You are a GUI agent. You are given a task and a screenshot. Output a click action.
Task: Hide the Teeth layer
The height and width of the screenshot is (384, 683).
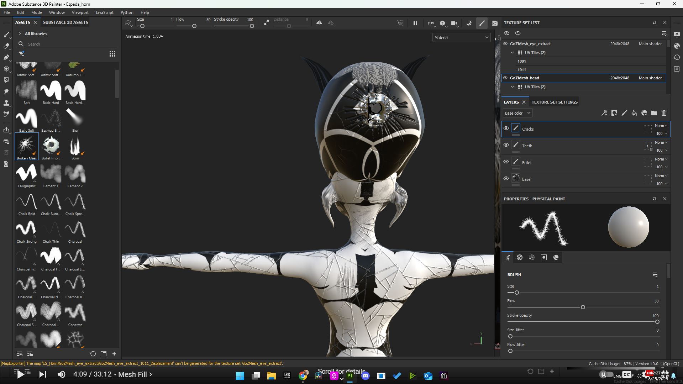coord(506,145)
